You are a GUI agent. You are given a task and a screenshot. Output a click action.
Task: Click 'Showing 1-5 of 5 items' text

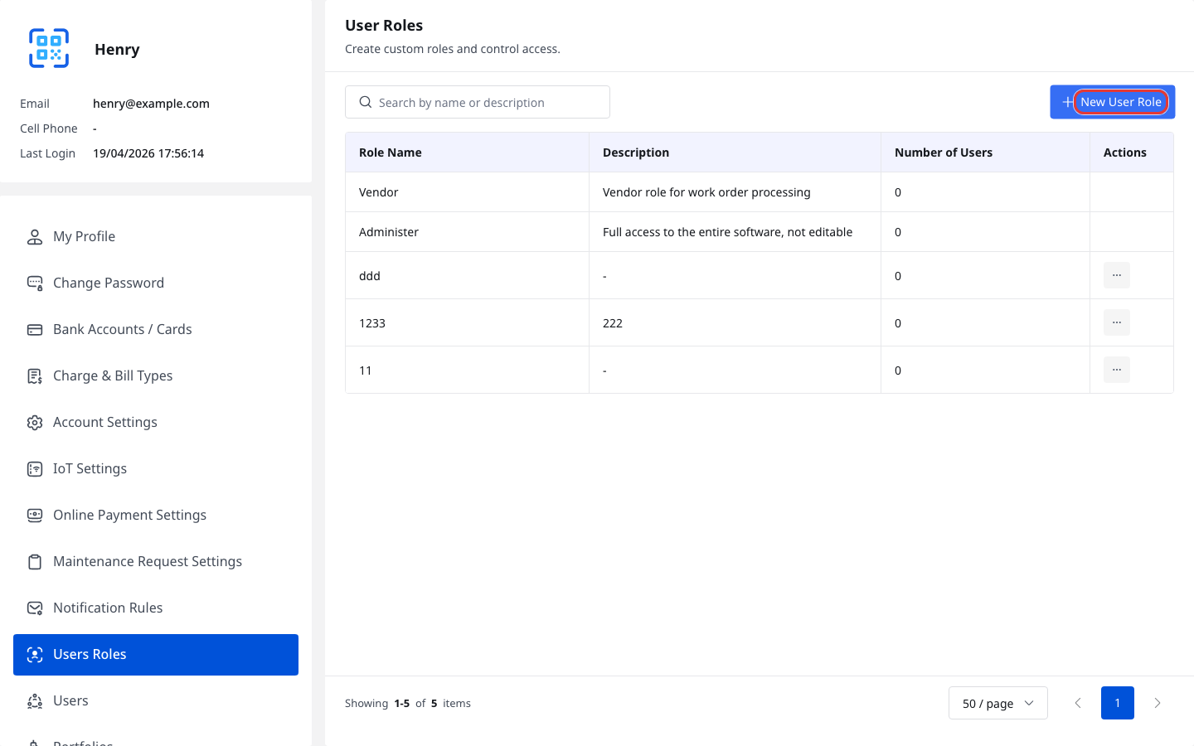coord(408,703)
